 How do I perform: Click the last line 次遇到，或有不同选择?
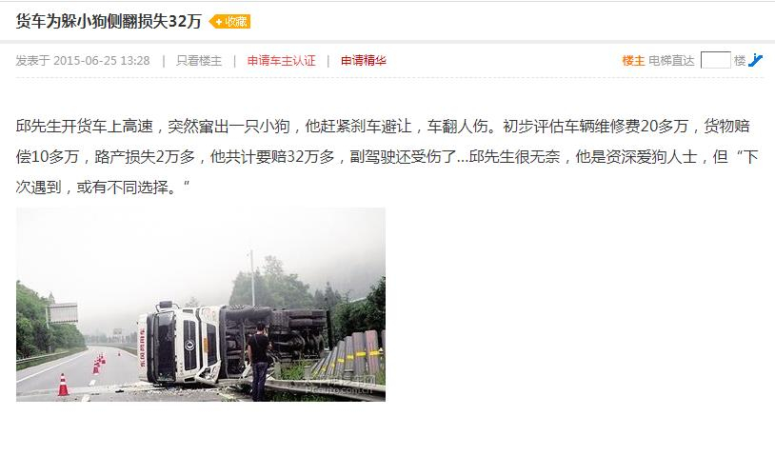tap(103, 188)
